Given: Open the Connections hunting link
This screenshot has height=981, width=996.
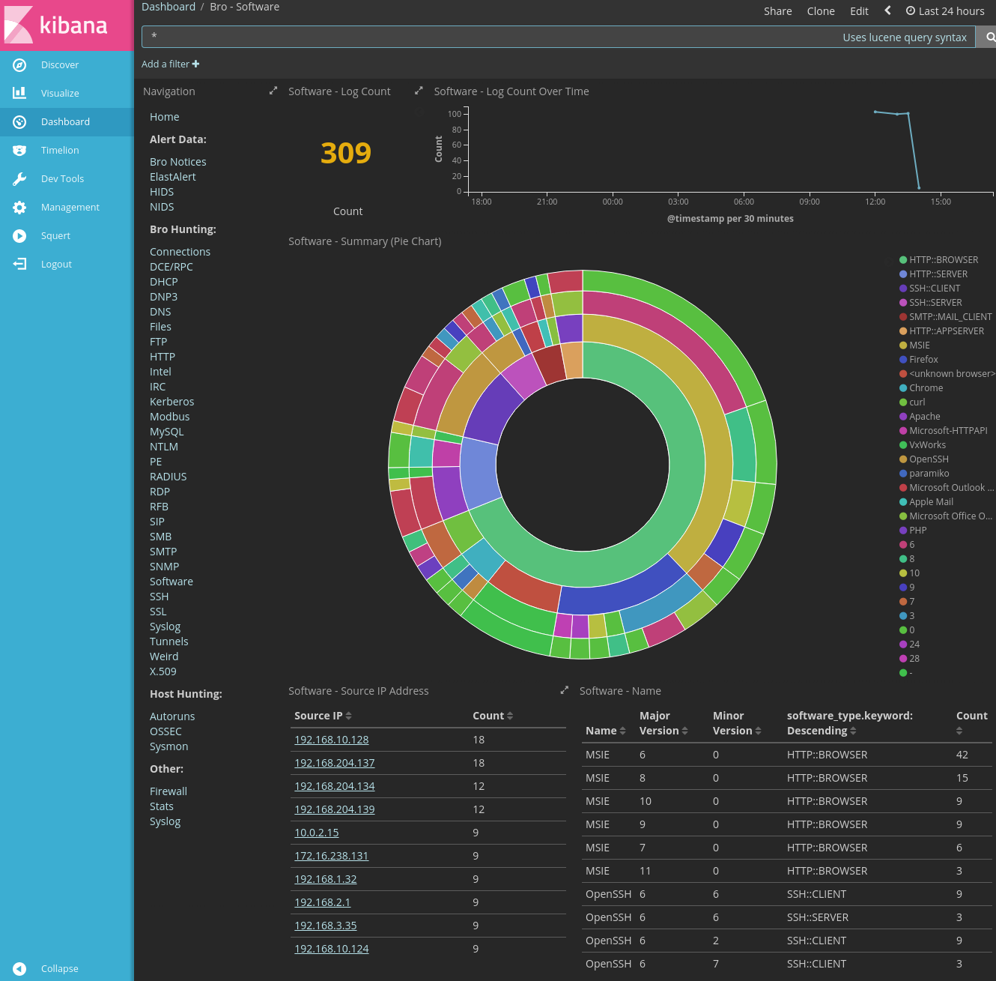Looking at the screenshot, I should click(180, 252).
